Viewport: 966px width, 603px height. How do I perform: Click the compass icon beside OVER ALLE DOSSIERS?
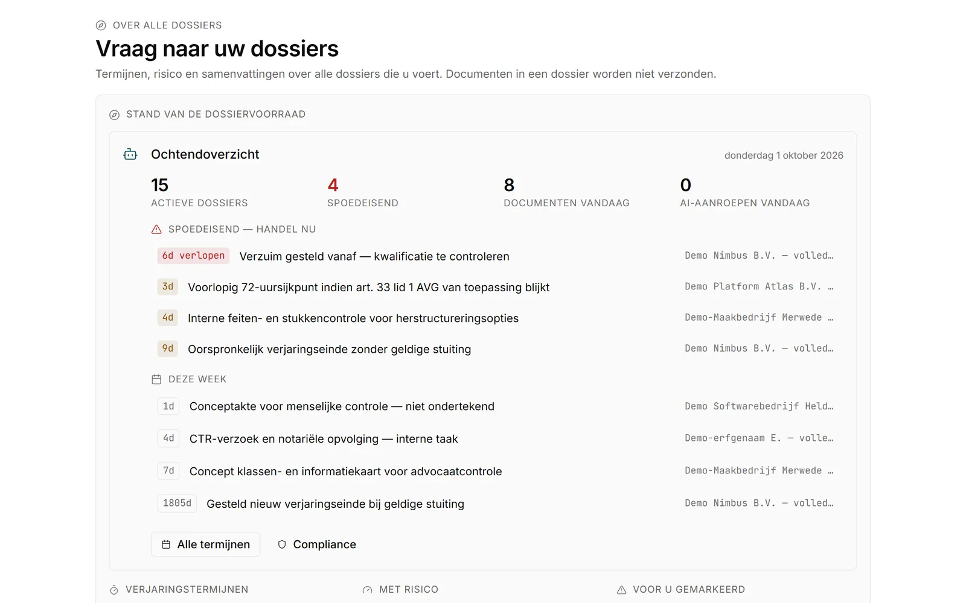(101, 25)
